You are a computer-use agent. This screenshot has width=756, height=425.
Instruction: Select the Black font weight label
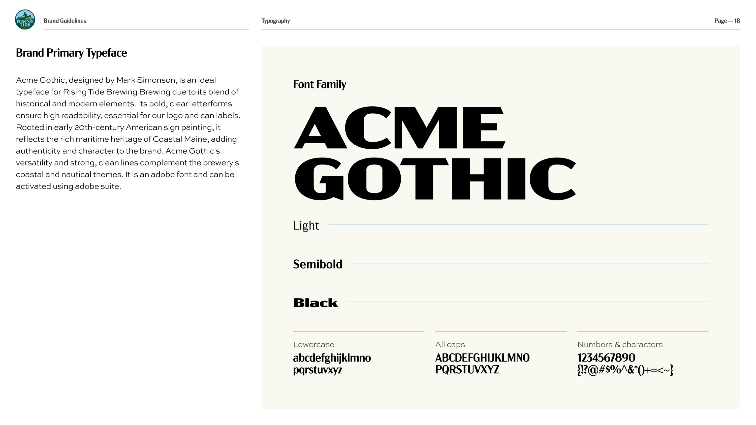pos(316,303)
